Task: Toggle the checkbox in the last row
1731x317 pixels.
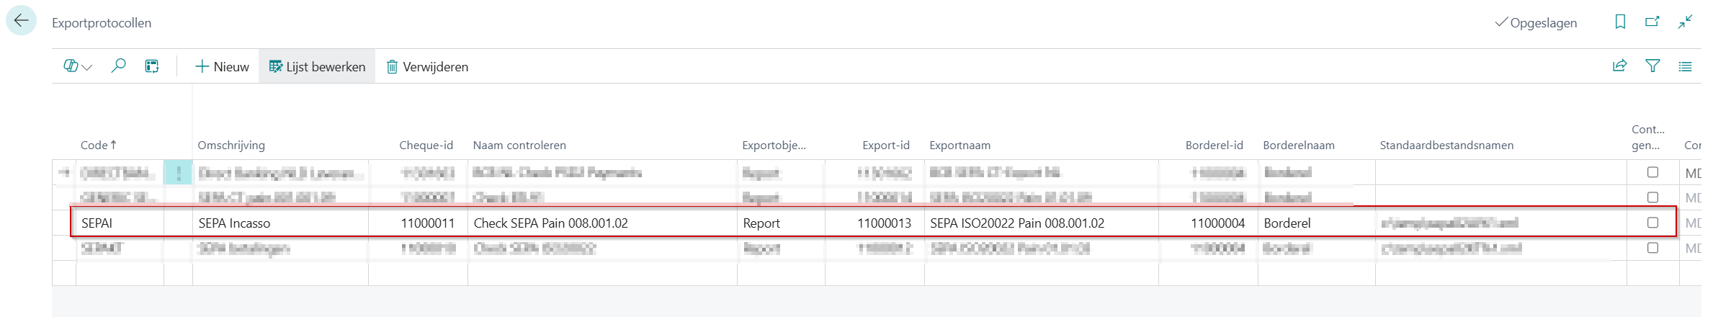Action: [x=1652, y=248]
